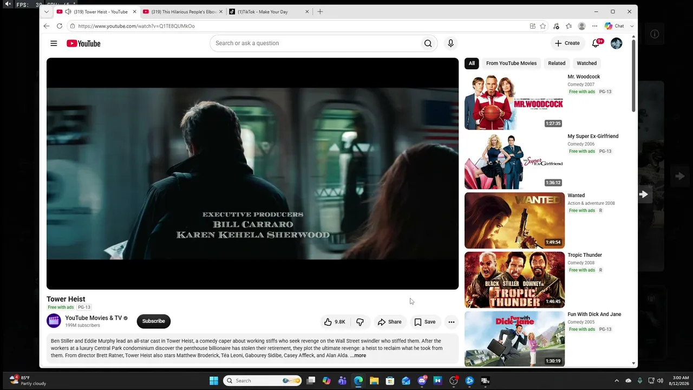This screenshot has width=693, height=390.
Task: Open Mr. Woodcock movie thumbnail
Action: point(514,102)
